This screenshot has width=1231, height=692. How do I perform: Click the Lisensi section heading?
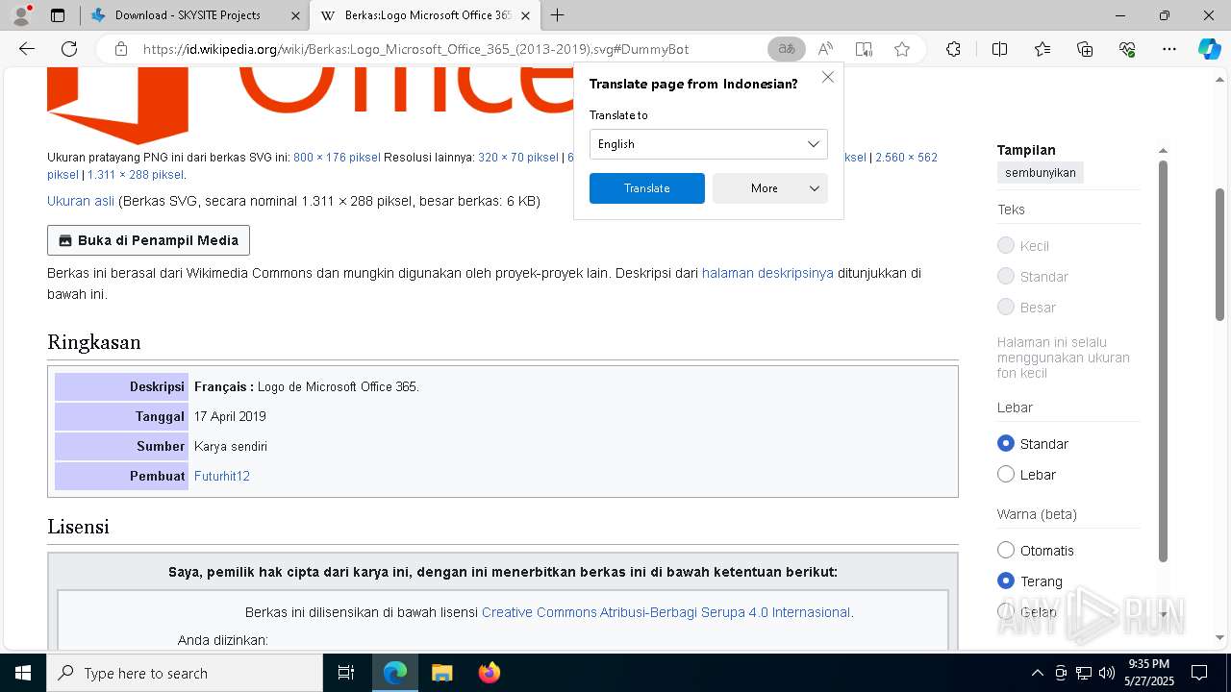tap(78, 527)
